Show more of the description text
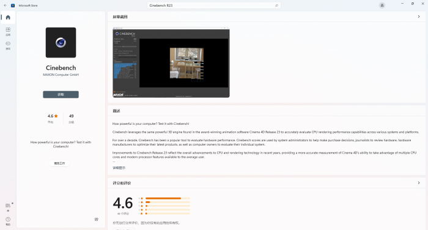 click(x=119, y=168)
